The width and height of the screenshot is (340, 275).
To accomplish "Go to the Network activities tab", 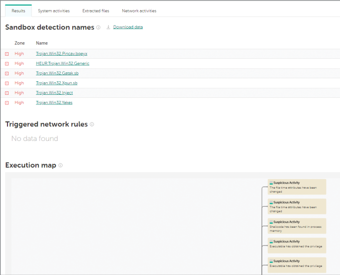I will 139,11.
